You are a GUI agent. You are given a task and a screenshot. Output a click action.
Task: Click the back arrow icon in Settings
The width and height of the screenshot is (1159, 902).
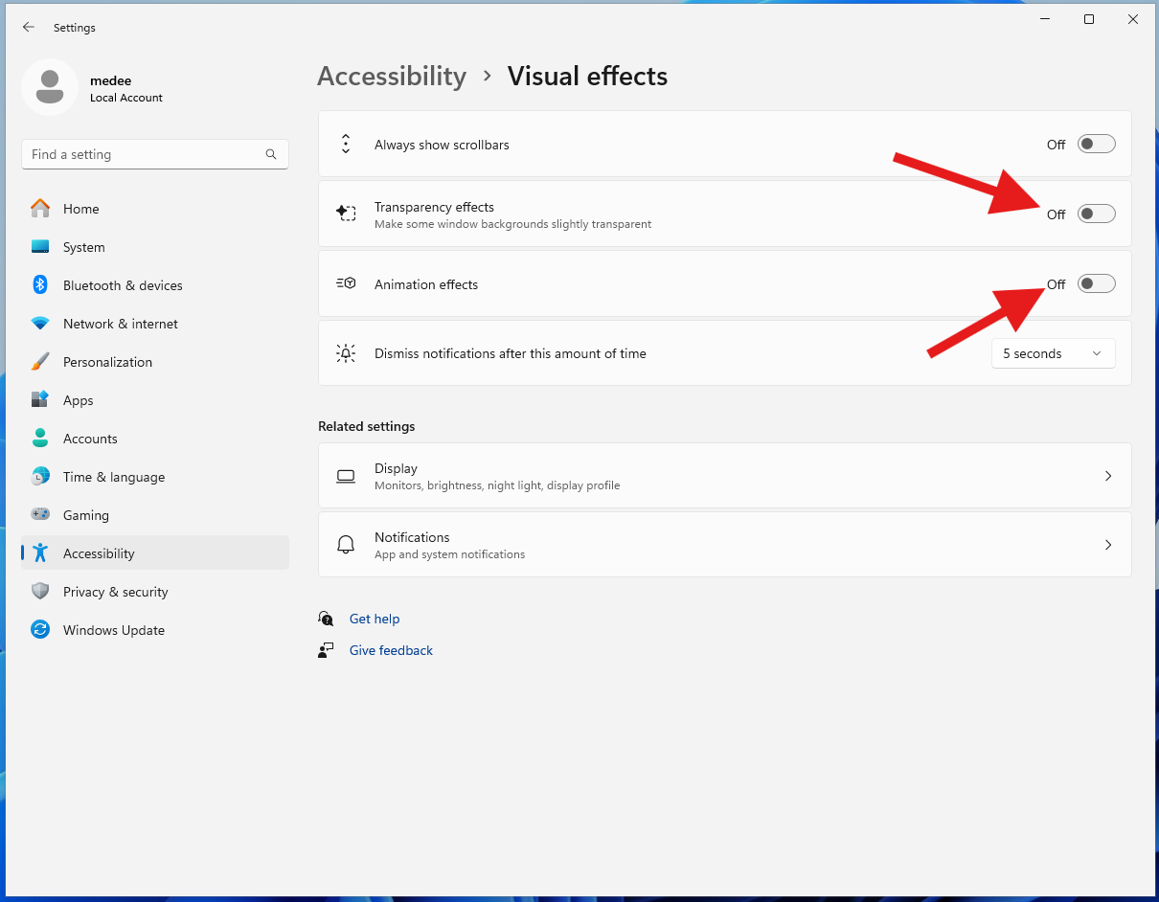[29, 28]
